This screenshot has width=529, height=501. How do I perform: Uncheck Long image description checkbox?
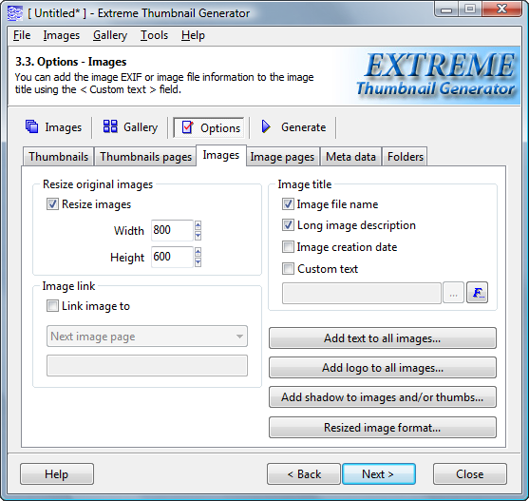tap(288, 225)
